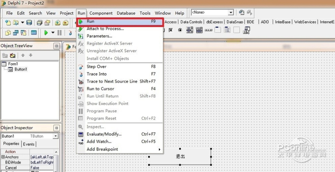Click the Save Current Desktop icon
This screenshot has height=172, width=335.
[x=242, y=12]
